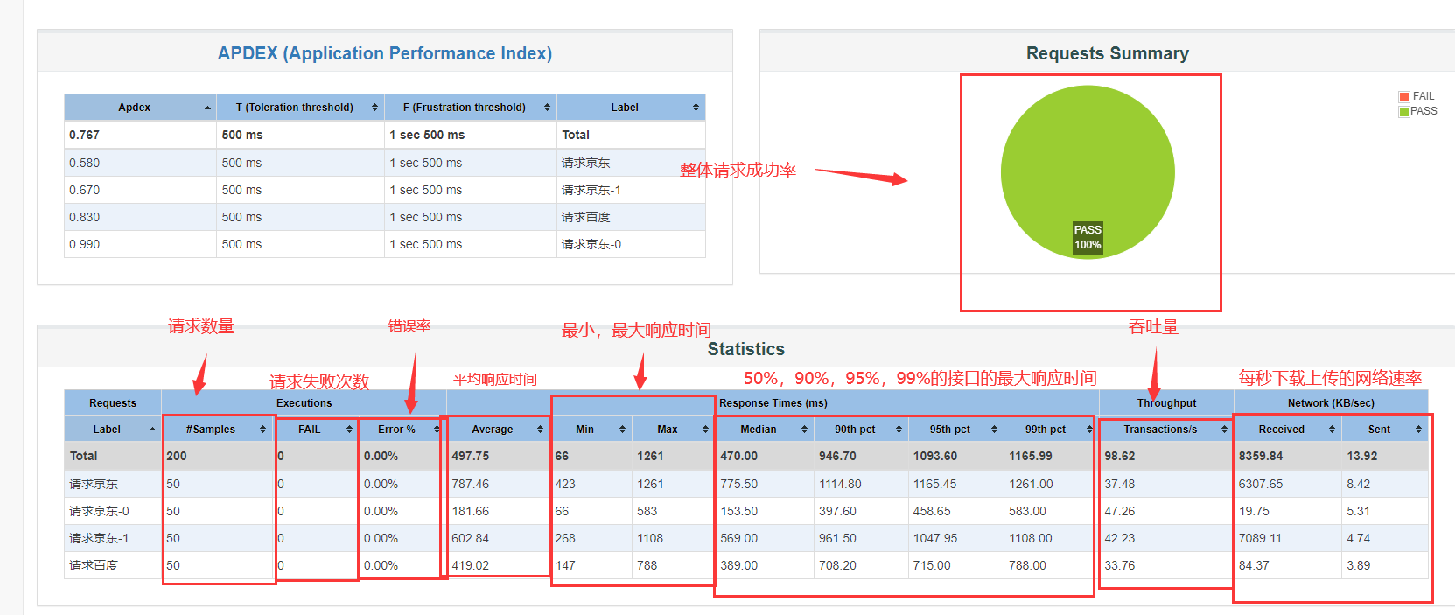1455x615 pixels.
Task: Click the Statistics panel heading
Action: (x=746, y=349)
